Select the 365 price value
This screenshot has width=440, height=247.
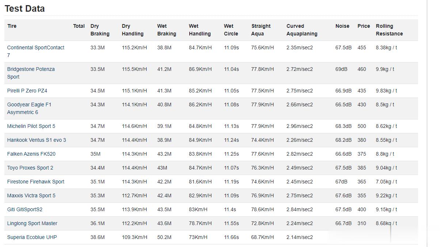[362, 182]
